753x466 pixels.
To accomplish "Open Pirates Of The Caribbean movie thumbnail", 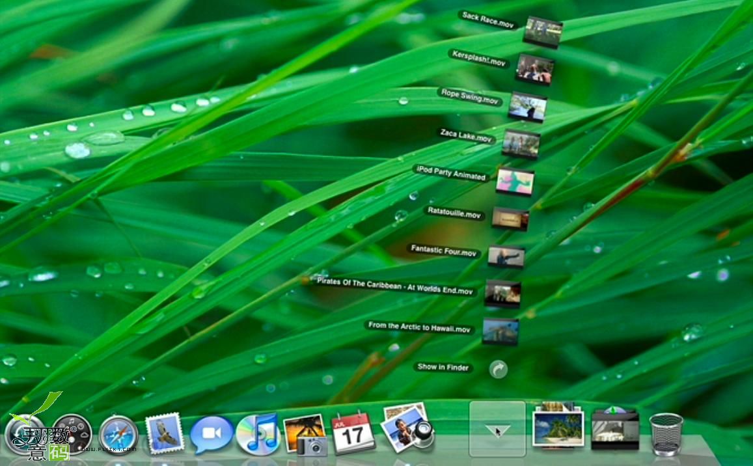I will (x=502, y=294).
